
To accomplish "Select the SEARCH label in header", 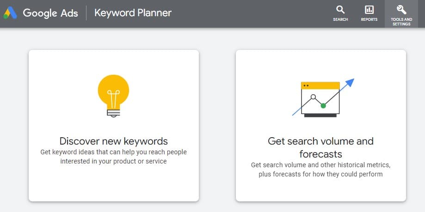I will click(340, 19).
